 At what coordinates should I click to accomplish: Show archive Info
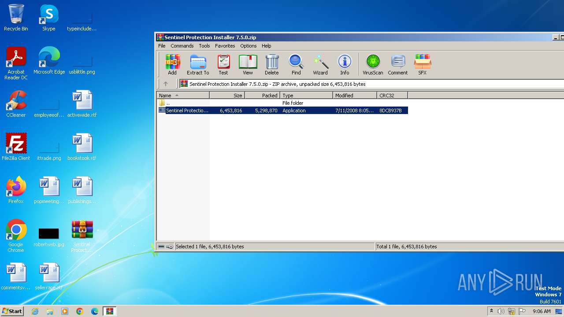pos(345,65)
